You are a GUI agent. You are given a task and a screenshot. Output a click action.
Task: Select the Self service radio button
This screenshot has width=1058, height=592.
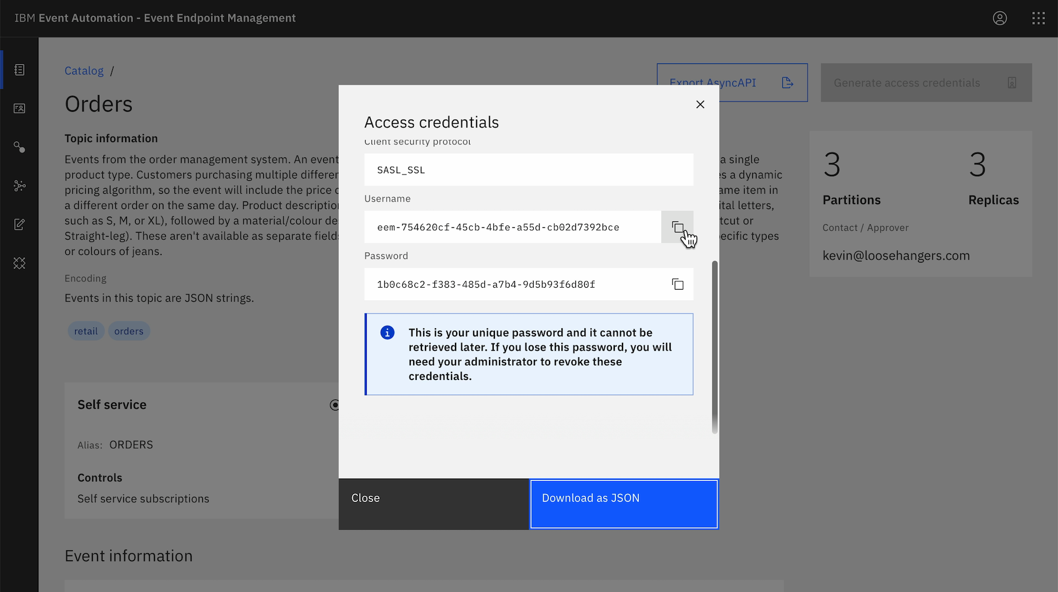coord(334,405)
